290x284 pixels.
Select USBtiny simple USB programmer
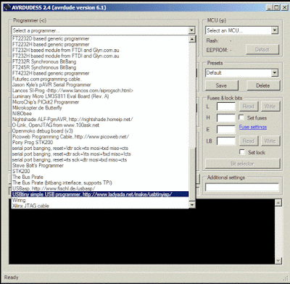click(100, 194)
